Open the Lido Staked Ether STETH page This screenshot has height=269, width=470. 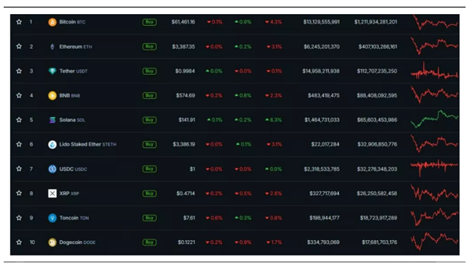coord(87,144)
